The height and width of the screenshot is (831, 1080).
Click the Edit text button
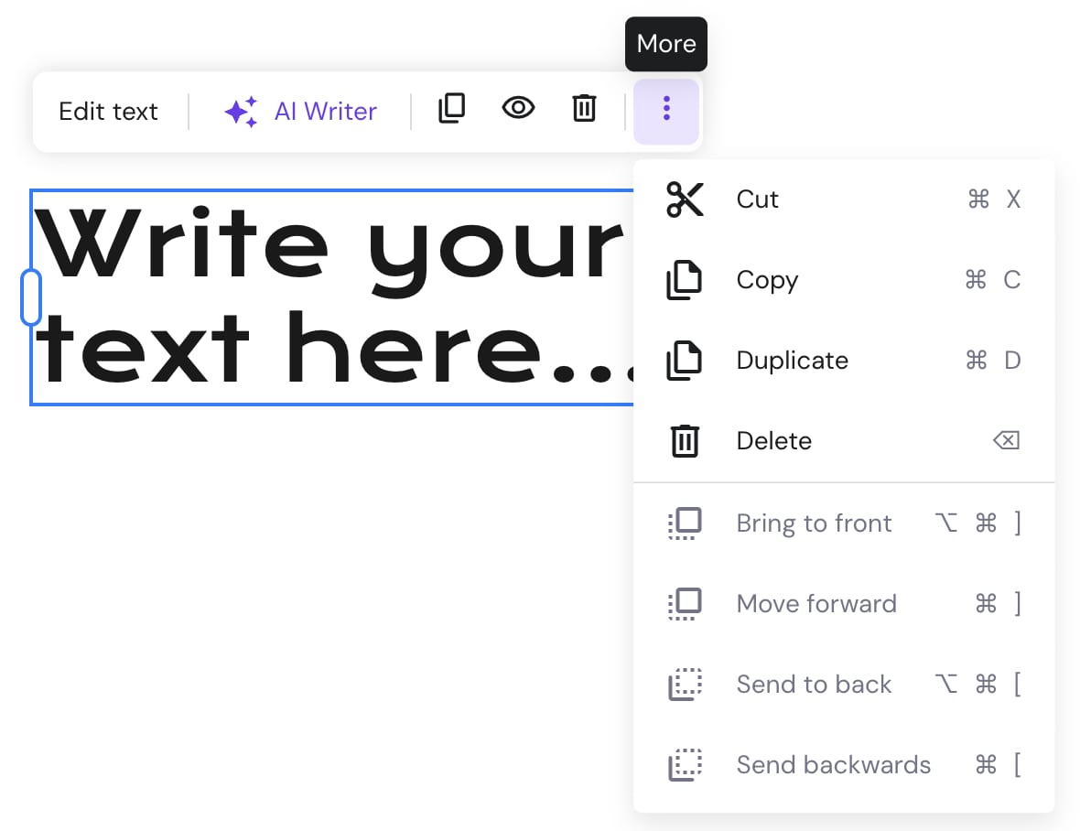coord(108,111)
